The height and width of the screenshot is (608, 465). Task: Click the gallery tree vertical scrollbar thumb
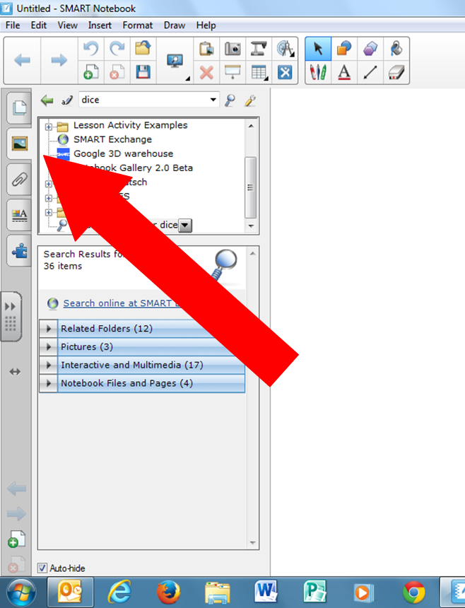[x=250, y=187]
